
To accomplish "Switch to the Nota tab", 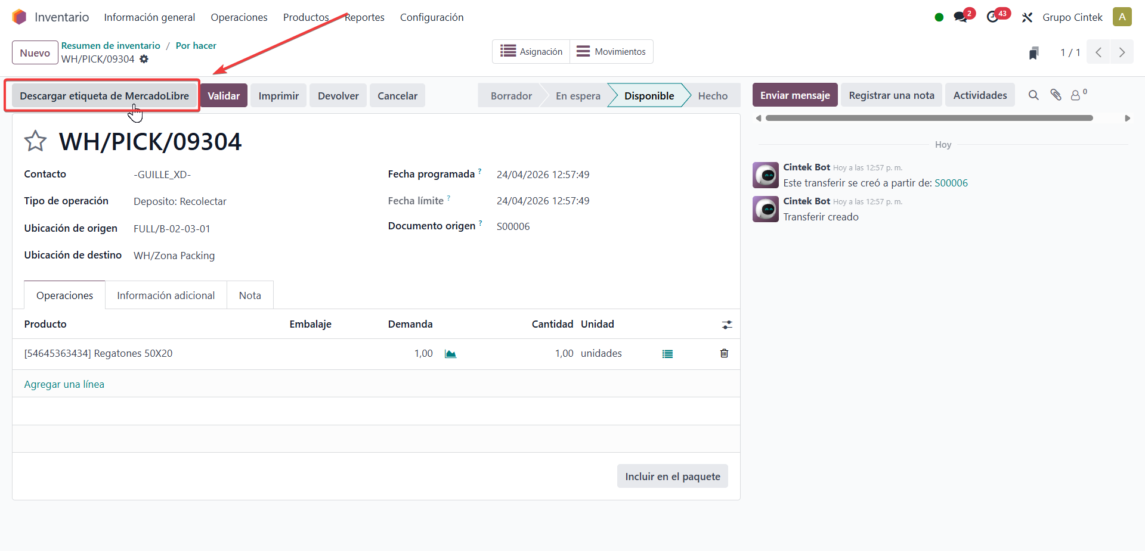I will [x=250, y=295].
